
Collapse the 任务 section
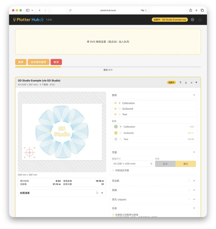pos(194,208)
